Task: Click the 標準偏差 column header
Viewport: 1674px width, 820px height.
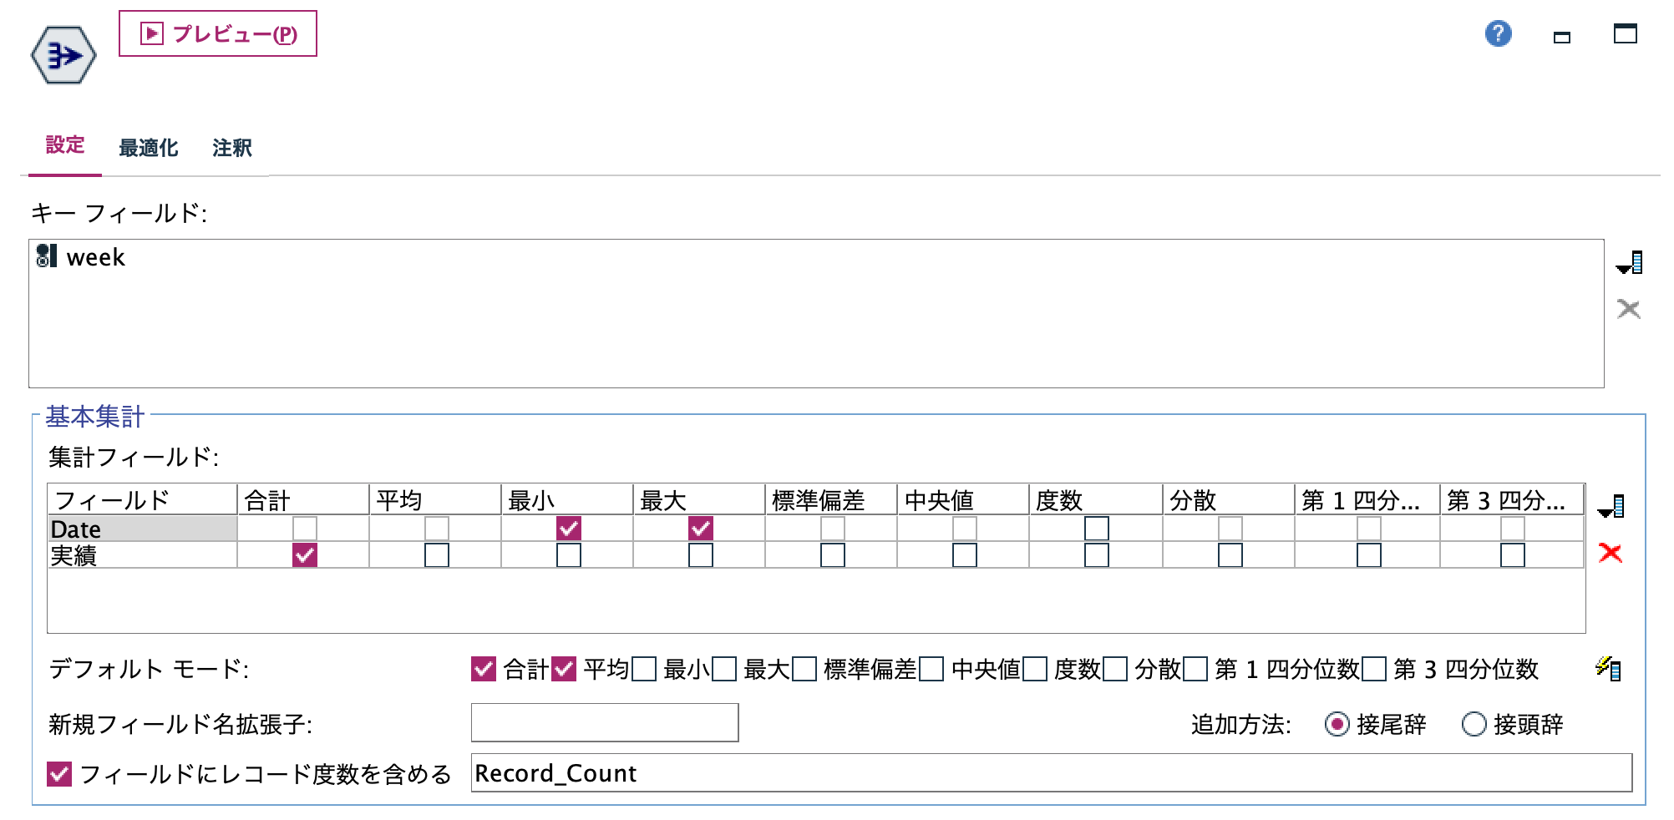Action: click(x=831, y=500)
